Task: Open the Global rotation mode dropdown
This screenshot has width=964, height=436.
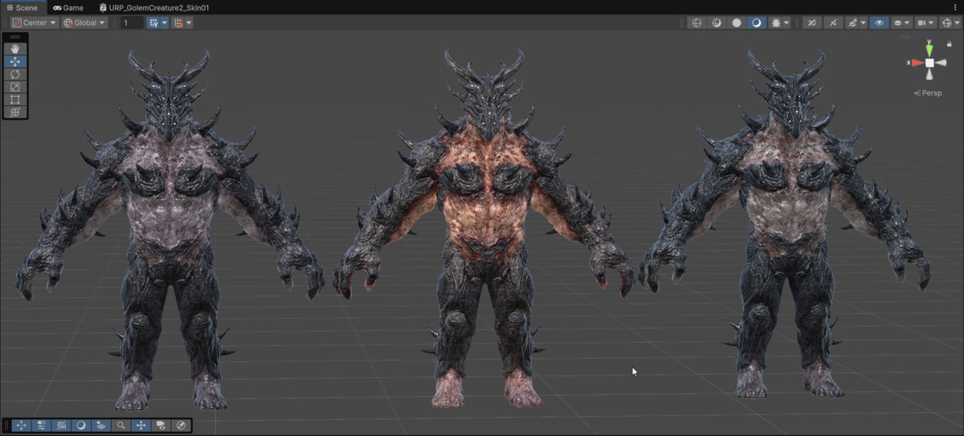Action: 84,23
